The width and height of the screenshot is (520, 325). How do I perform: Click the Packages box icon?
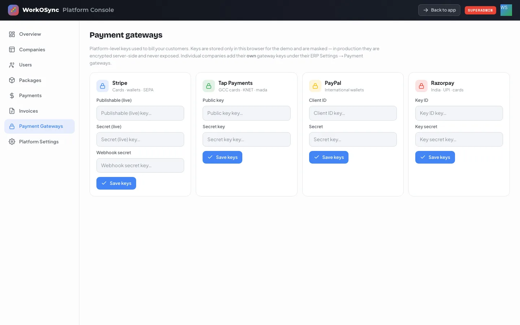point(12,80)
